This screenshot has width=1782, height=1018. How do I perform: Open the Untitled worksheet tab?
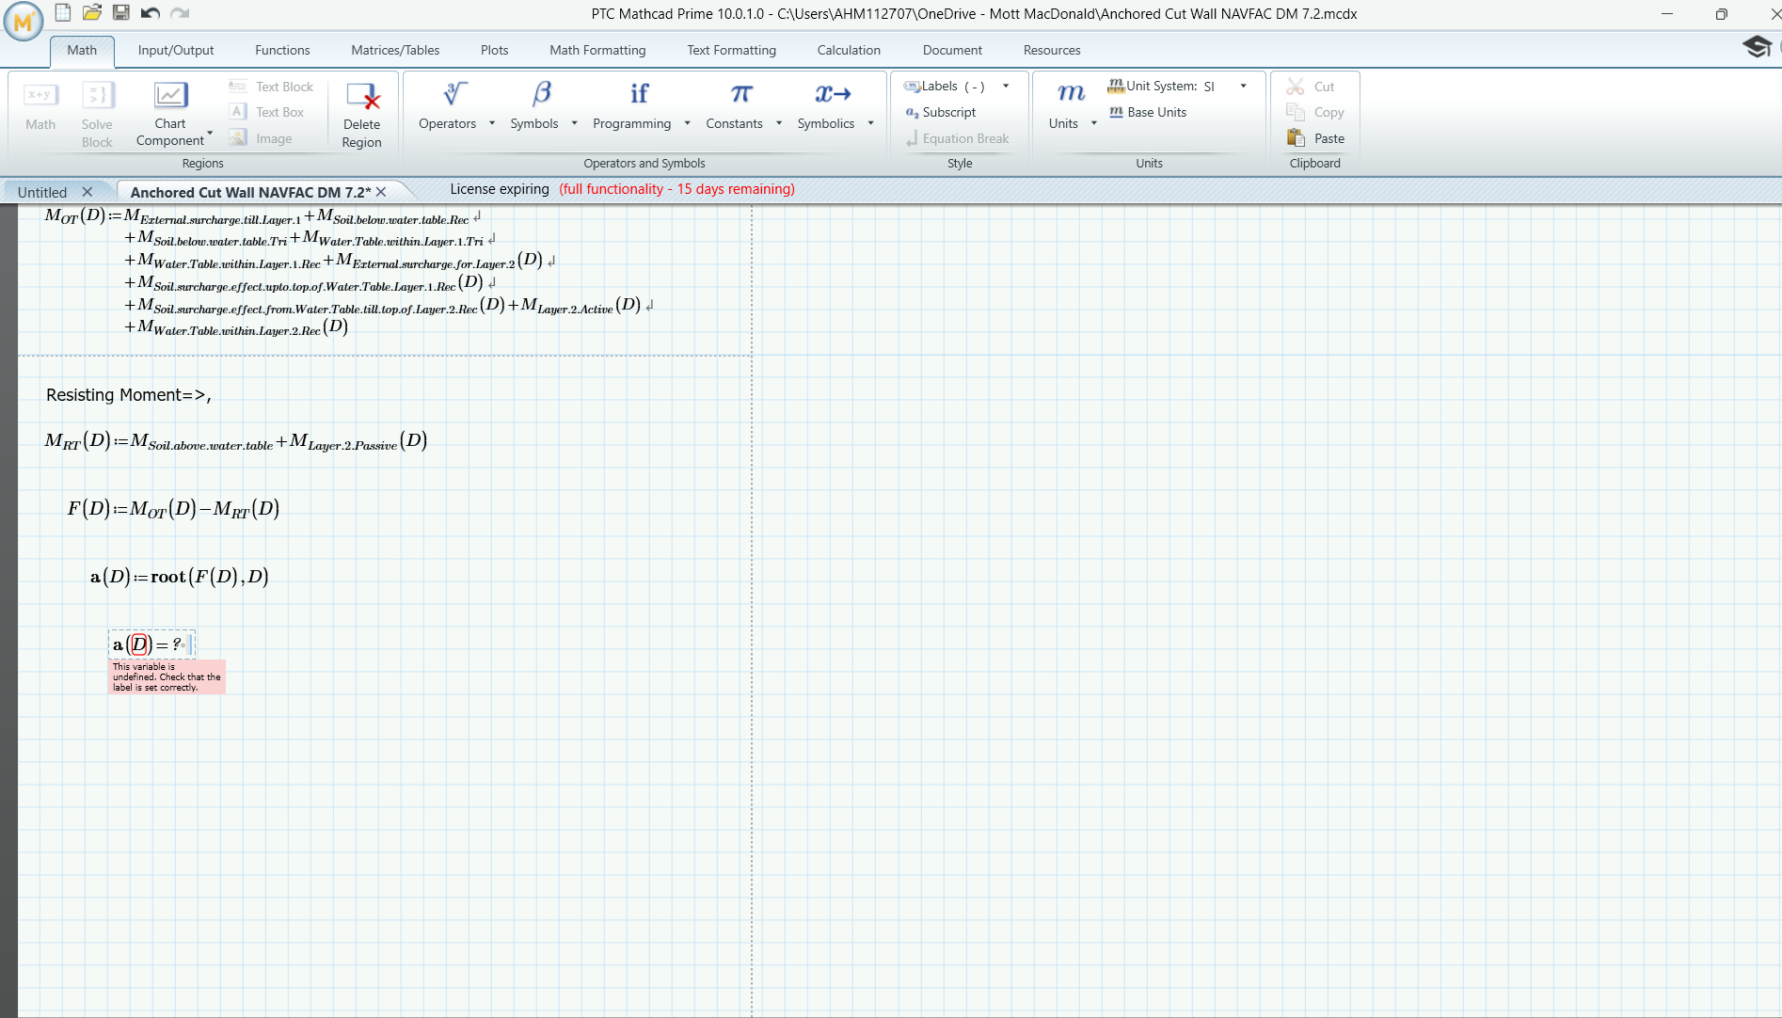(42, 191)
